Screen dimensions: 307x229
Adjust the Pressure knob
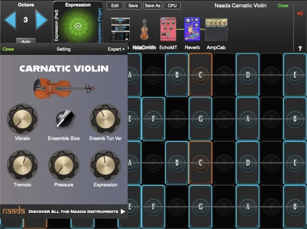[x=64, y=165]
